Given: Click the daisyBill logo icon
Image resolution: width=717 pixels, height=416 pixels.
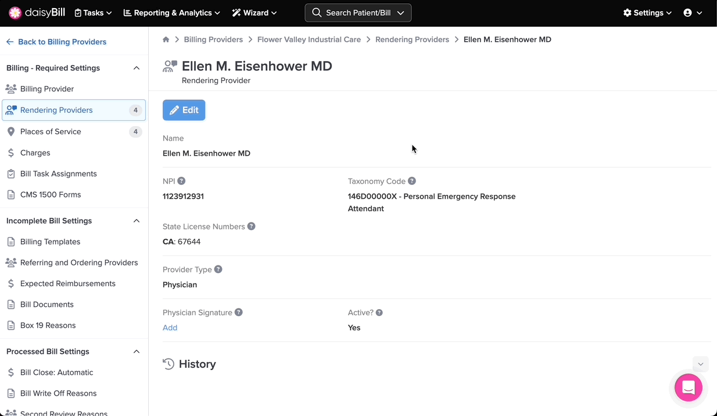Looking at the screenshot, I should point(15,13).
